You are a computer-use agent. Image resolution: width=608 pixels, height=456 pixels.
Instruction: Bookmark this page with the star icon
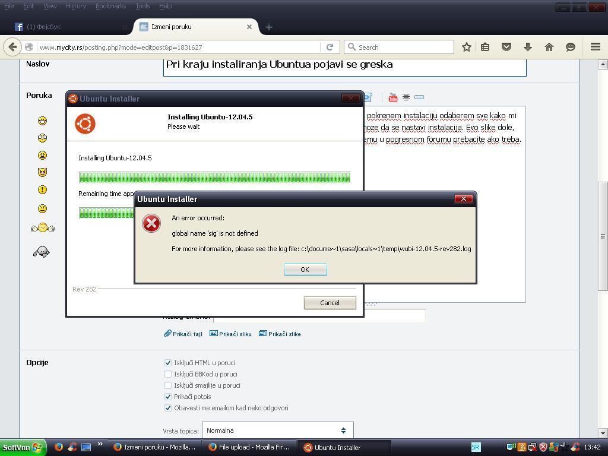tap(467, 47)
